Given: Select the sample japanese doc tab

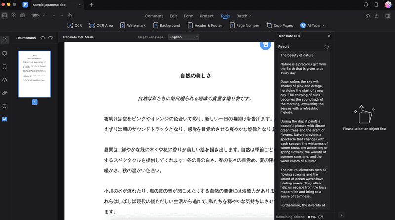Looking at the screenshot, I should point(57,5).
